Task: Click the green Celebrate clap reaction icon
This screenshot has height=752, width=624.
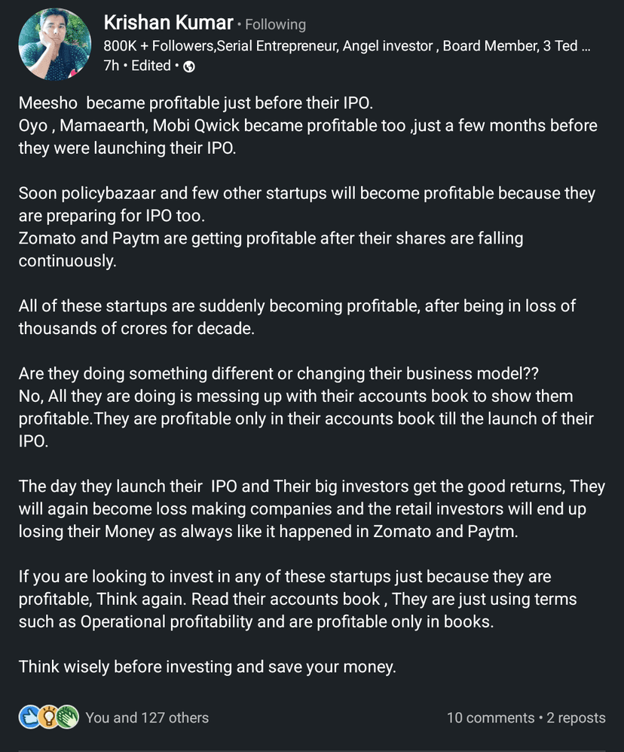Action: pos(68,717)
